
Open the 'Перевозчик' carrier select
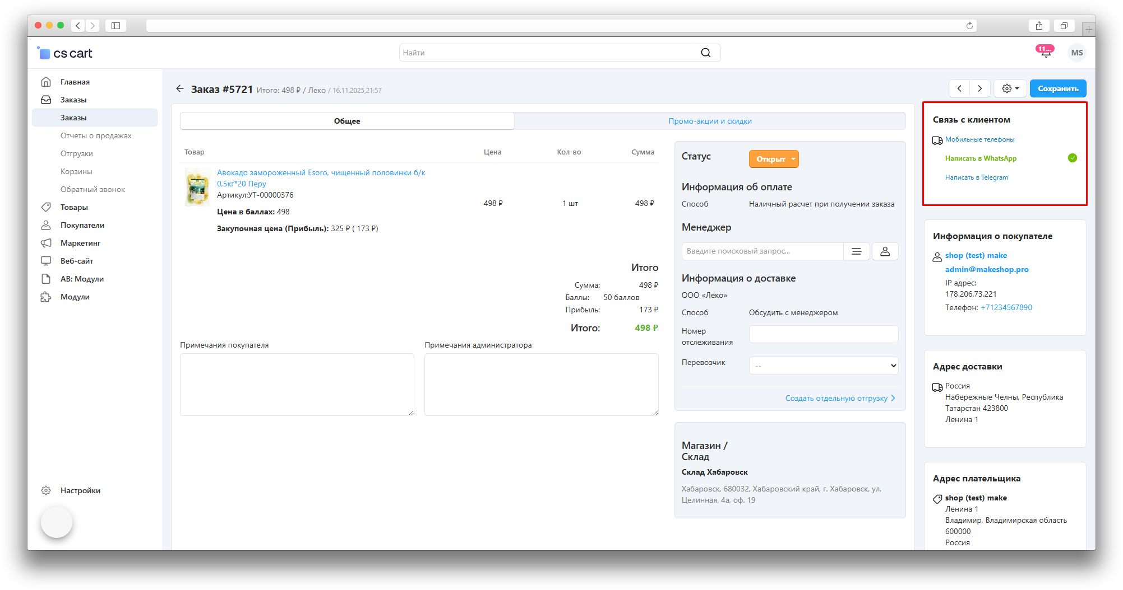pyautogui.click(x=823, y=366)
